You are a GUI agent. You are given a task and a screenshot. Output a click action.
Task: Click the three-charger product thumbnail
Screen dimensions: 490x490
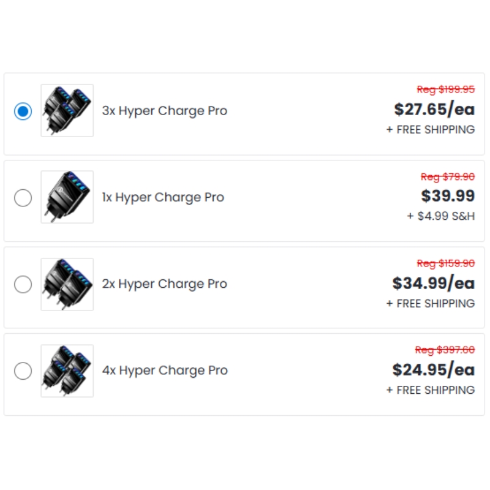[x=67, y=110]
